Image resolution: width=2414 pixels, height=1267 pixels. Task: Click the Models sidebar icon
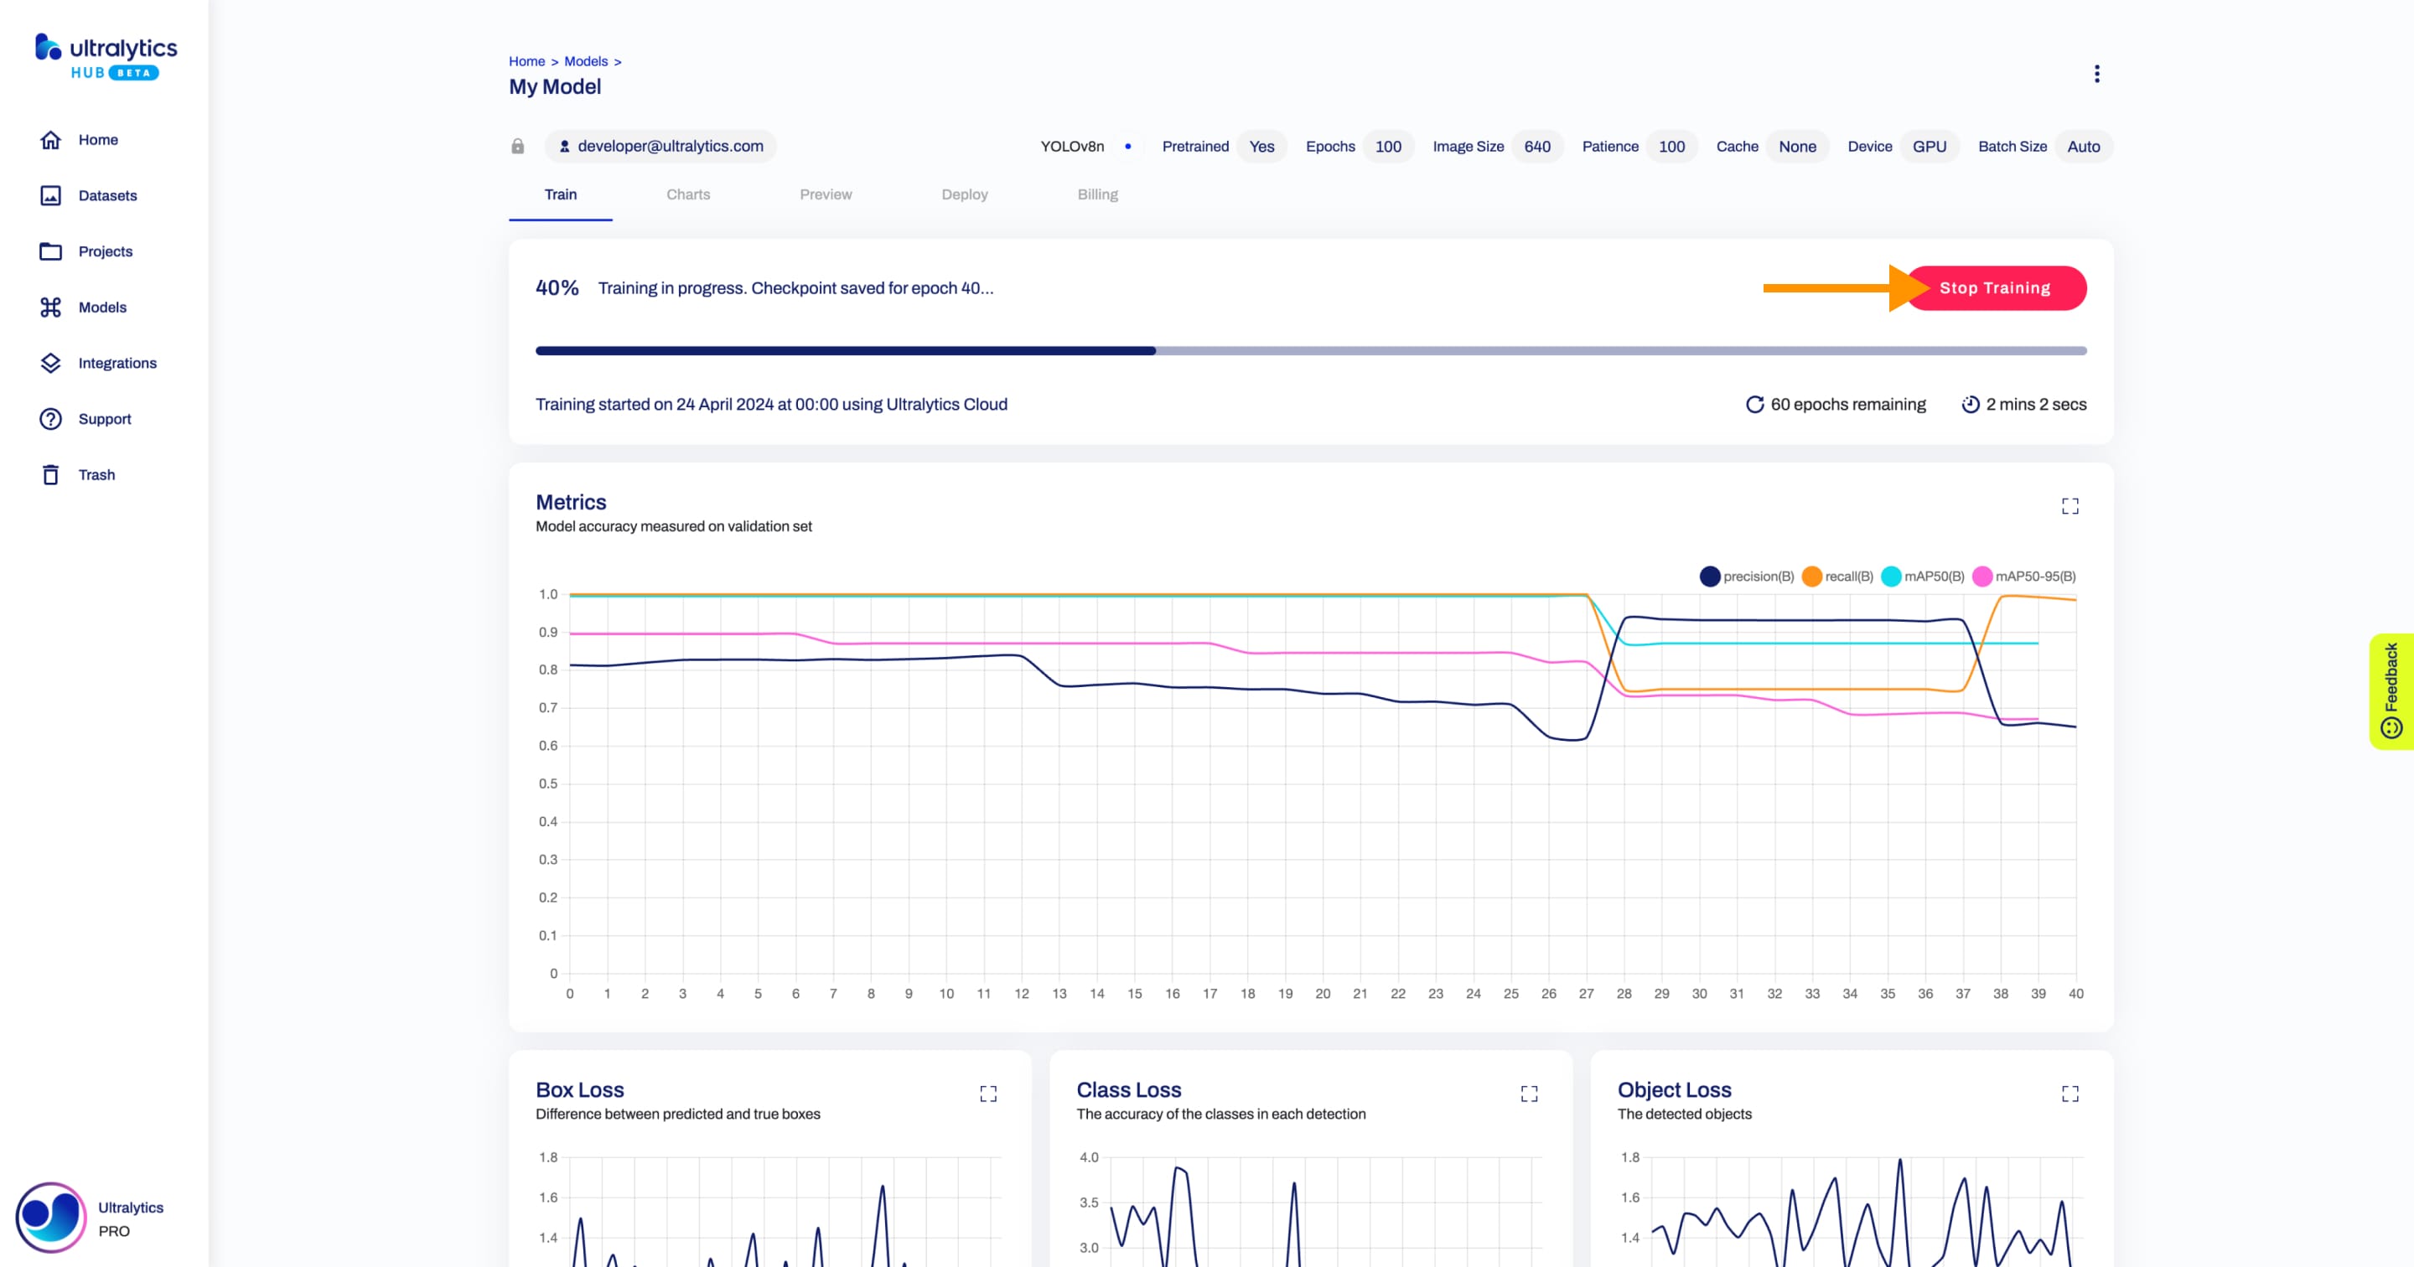pyautogui.click(x=51, y=307)
